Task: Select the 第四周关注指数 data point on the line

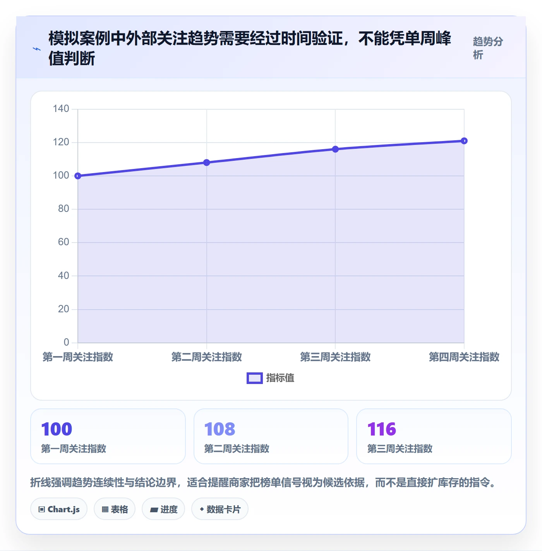Action: coord(464,141)
